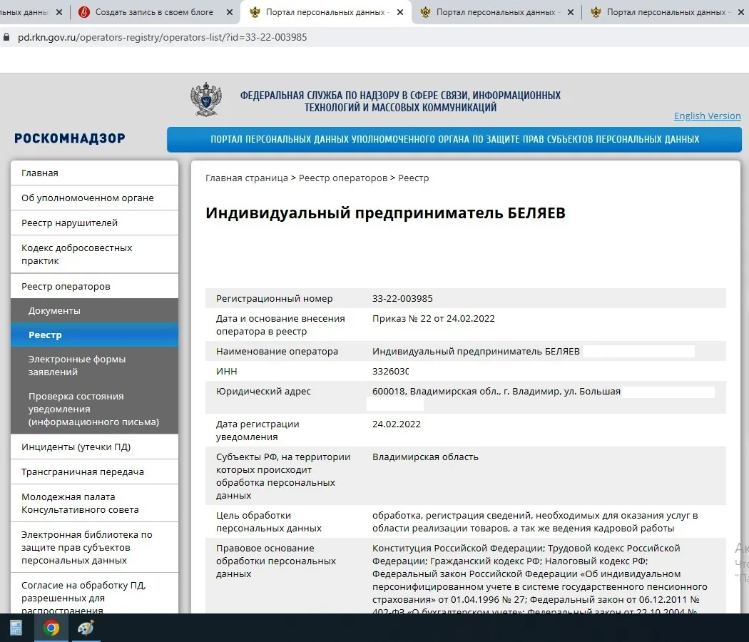Screen dimensions: 749x642
Task: Click the Roskomnadzor eagle emblem
Action: (x=206, y=99)
